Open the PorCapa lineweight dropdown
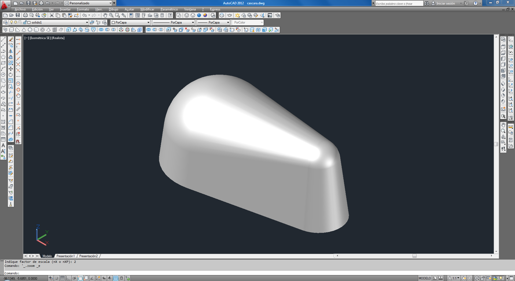This screenshot has width=515, height=281. (228, 22)
